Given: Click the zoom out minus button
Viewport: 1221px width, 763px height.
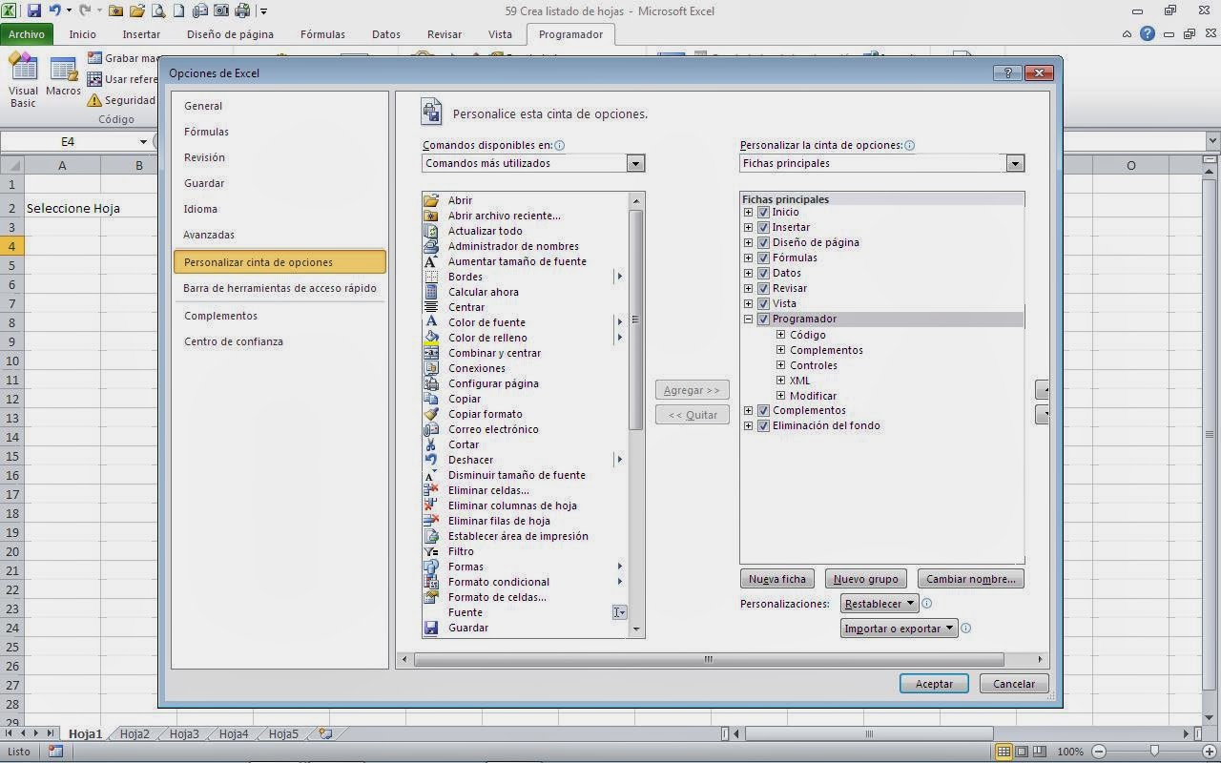Looking at the screenshot, I should coord(1100,752).
